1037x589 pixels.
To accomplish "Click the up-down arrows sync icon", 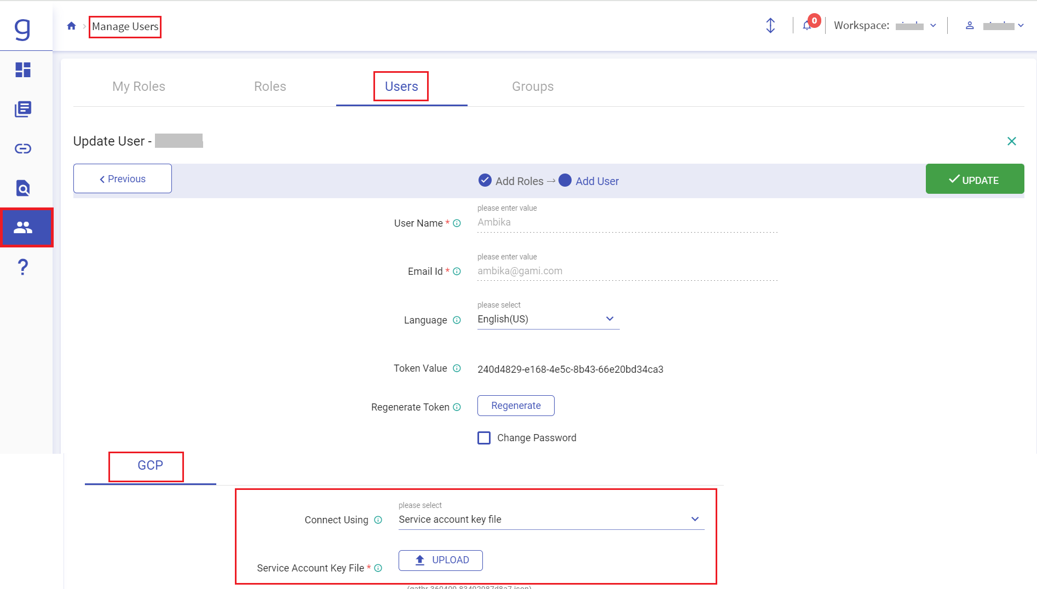I will 770,26.
